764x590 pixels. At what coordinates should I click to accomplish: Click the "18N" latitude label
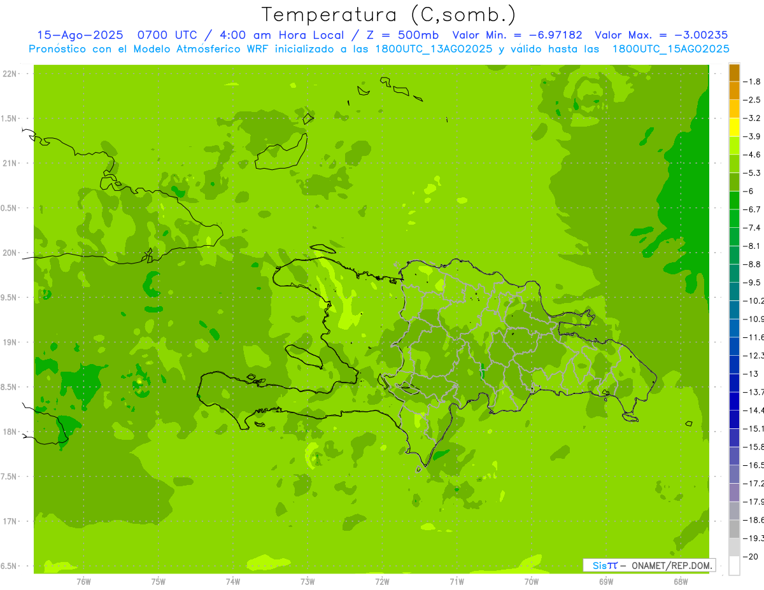[10, 432]
